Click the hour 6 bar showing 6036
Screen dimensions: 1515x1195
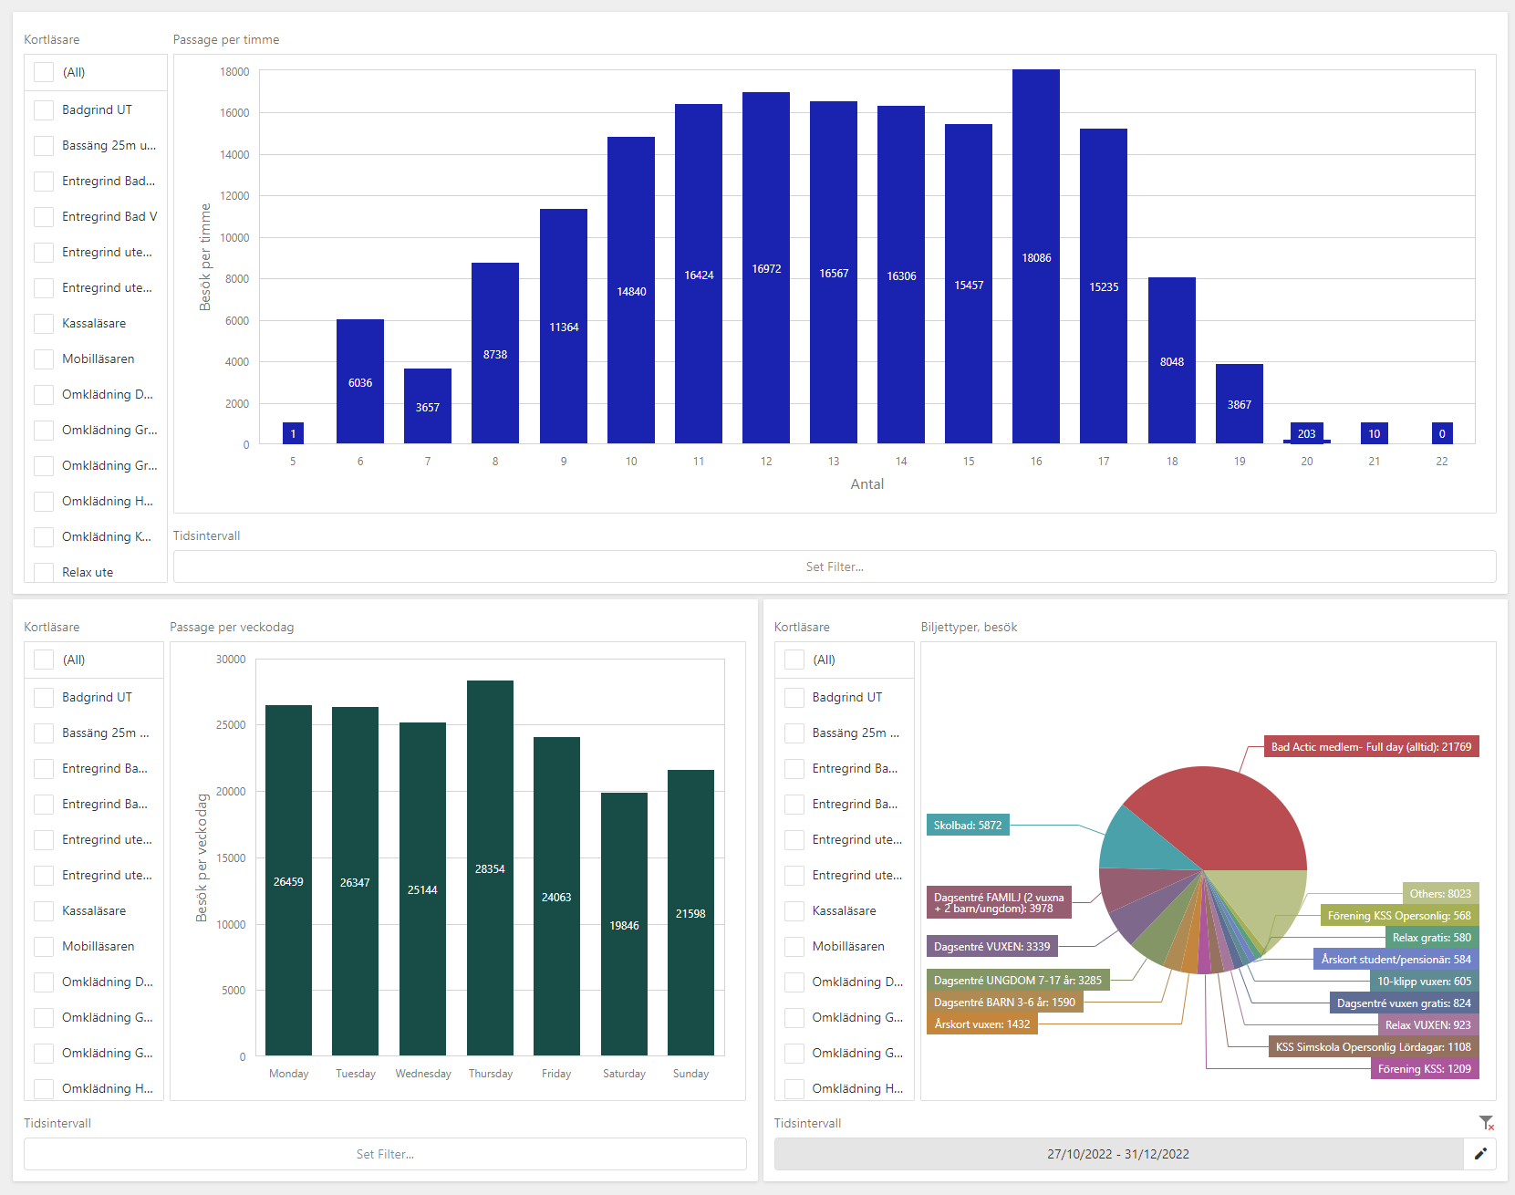(x=360, y=381)
